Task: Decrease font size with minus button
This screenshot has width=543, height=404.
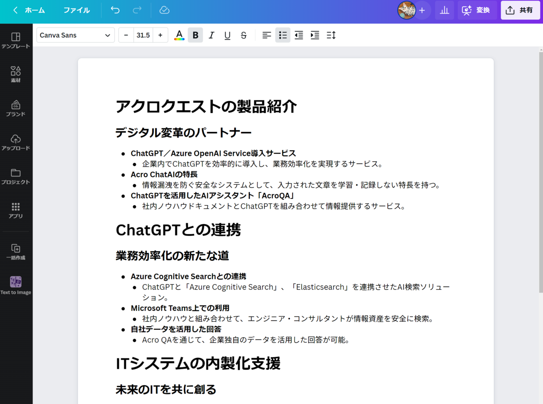Action: [x=126, y=35]
